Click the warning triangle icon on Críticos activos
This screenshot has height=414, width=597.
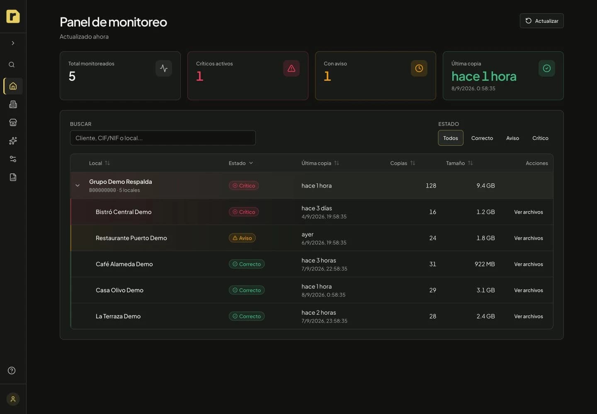click(291, 68)
